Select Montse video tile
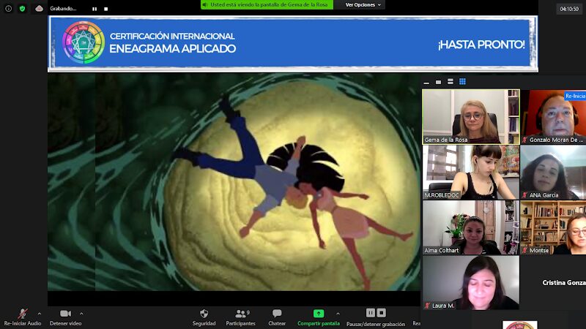Viewport: 586px width, 329px height. tap(553, 227)
